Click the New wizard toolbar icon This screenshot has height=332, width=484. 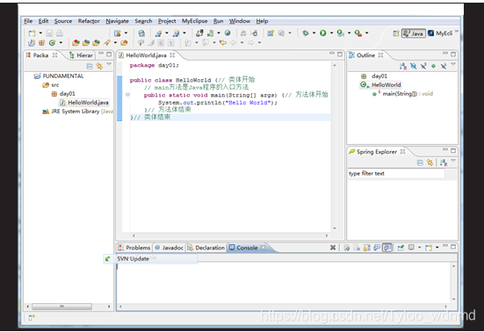coord(32,33)
